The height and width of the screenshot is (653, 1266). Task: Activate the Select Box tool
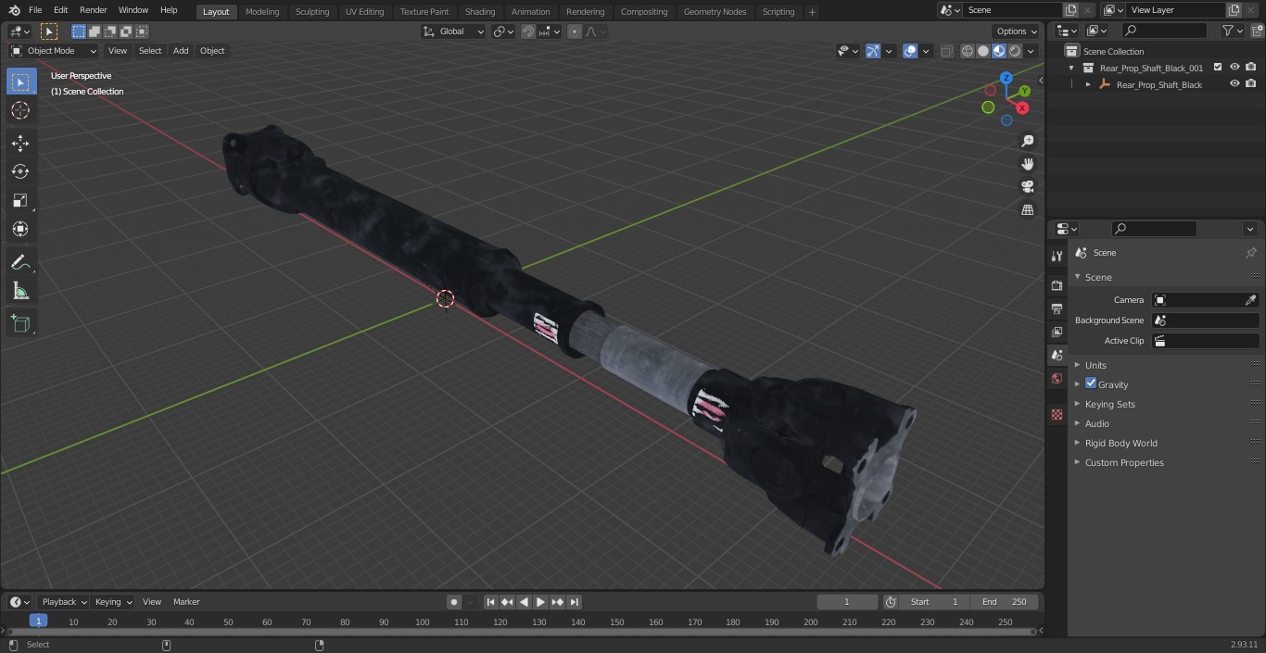pyautogui.click(x=20, y=82)
